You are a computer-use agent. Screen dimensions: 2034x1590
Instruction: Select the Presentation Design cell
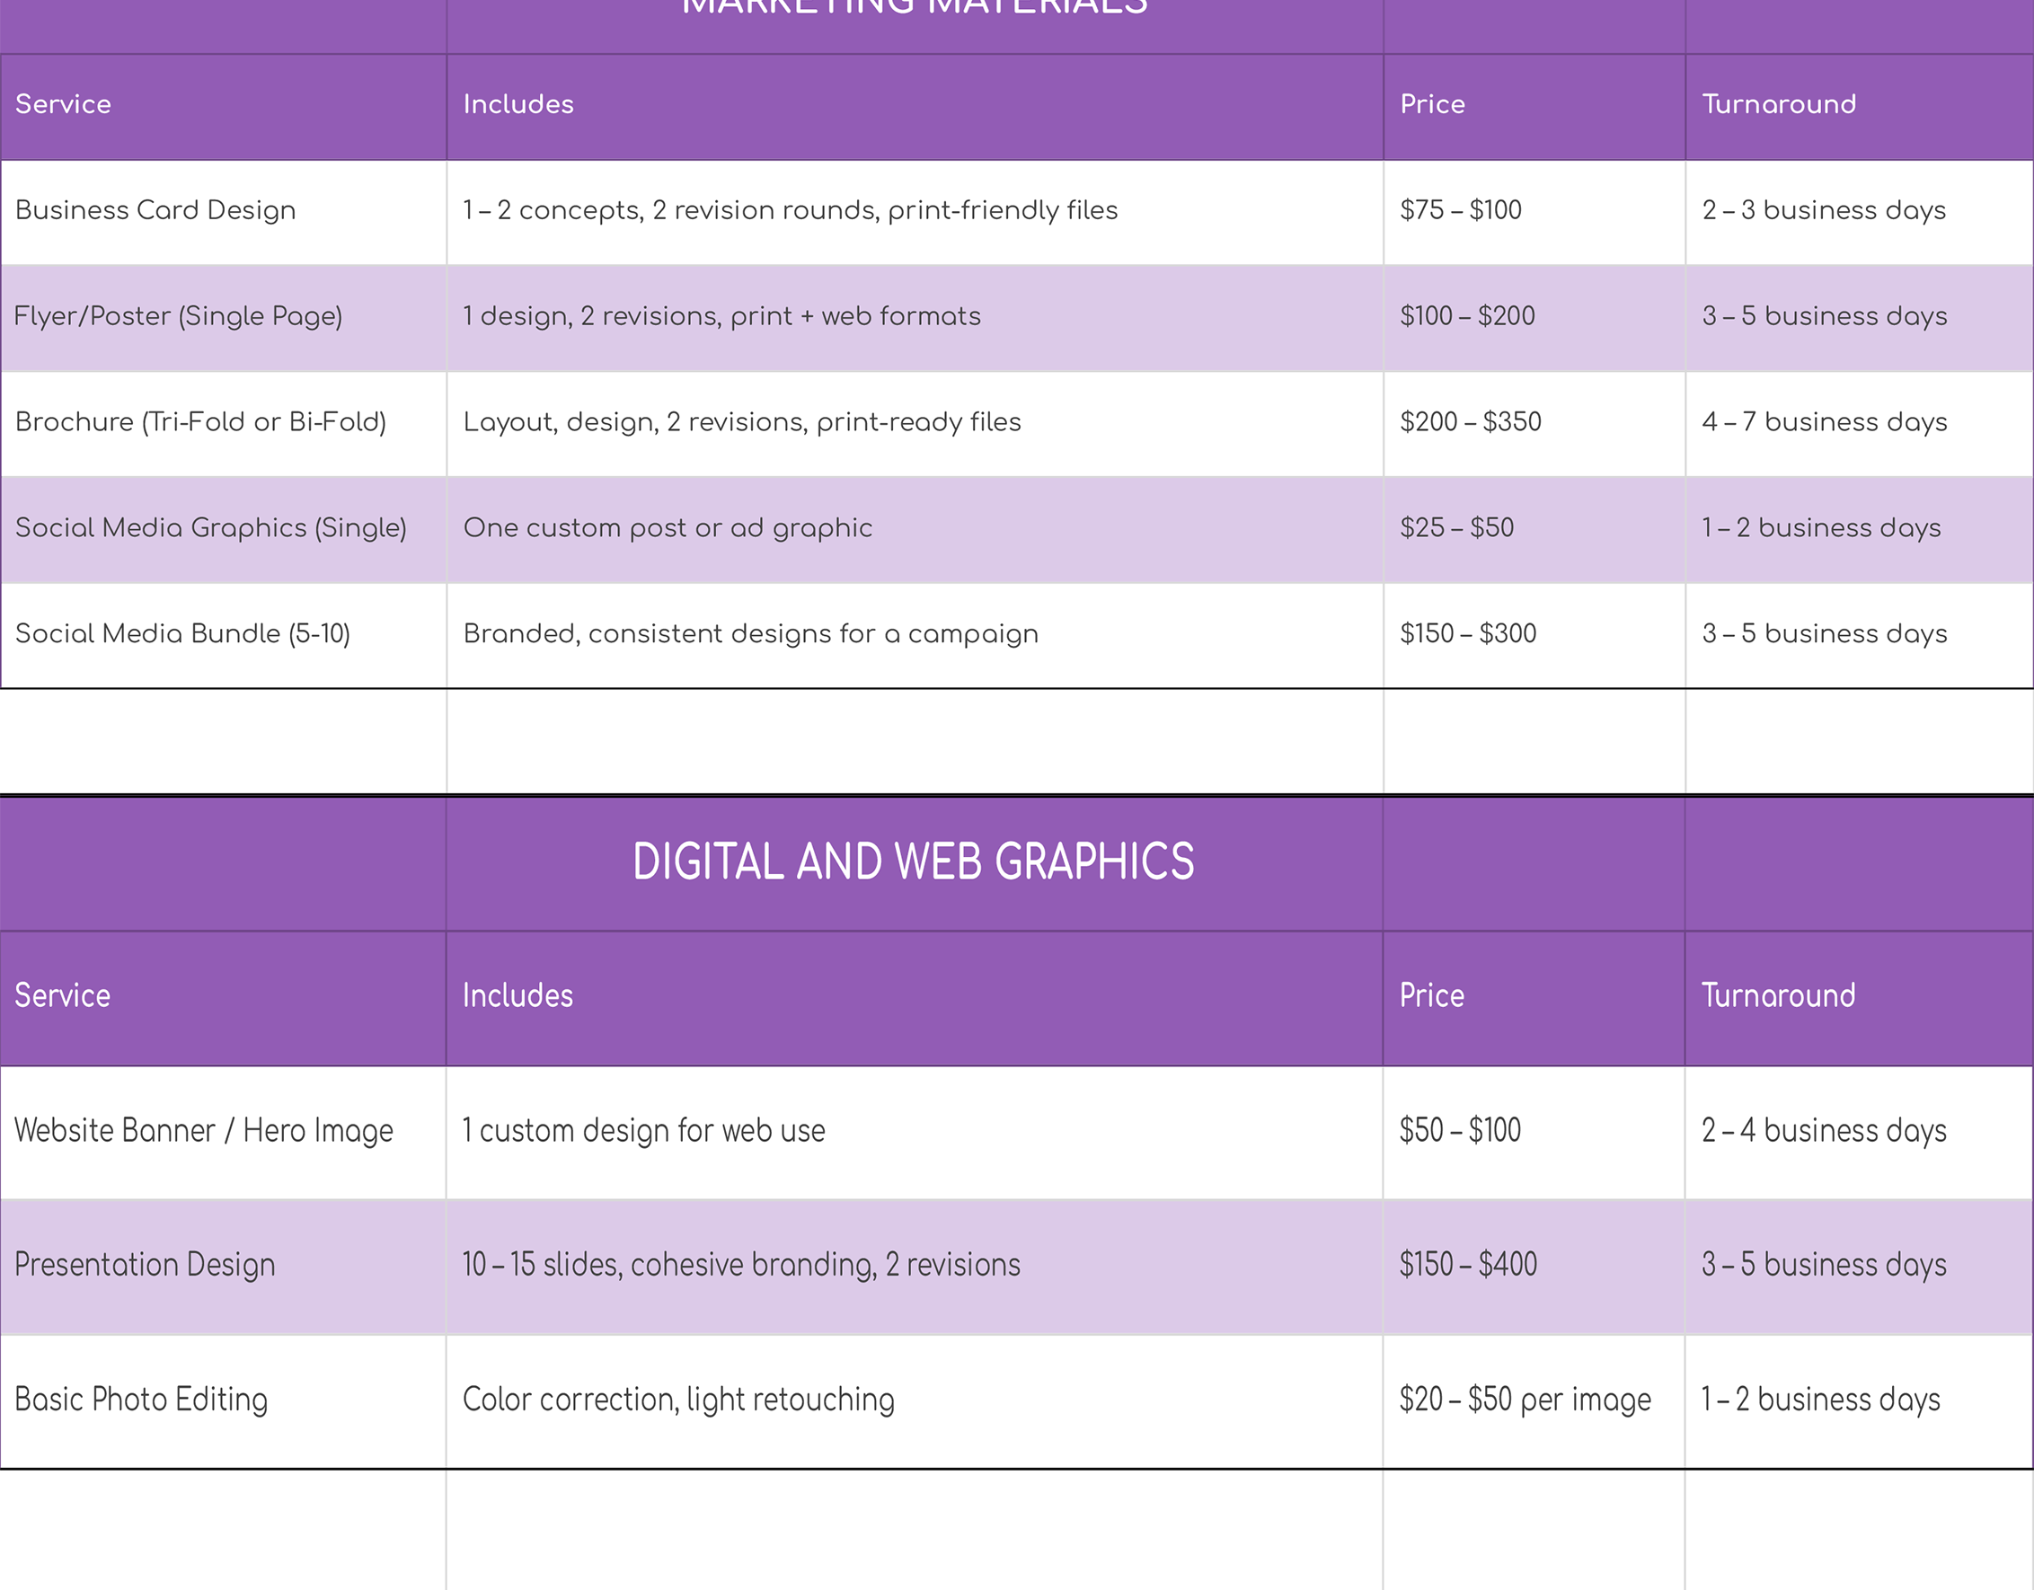point(145,1265)
